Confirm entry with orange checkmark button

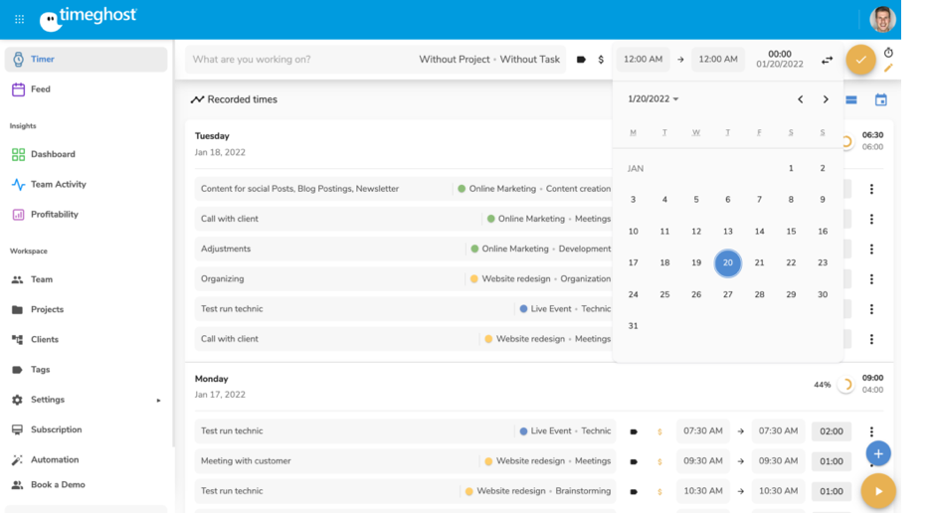coord(860,60)
